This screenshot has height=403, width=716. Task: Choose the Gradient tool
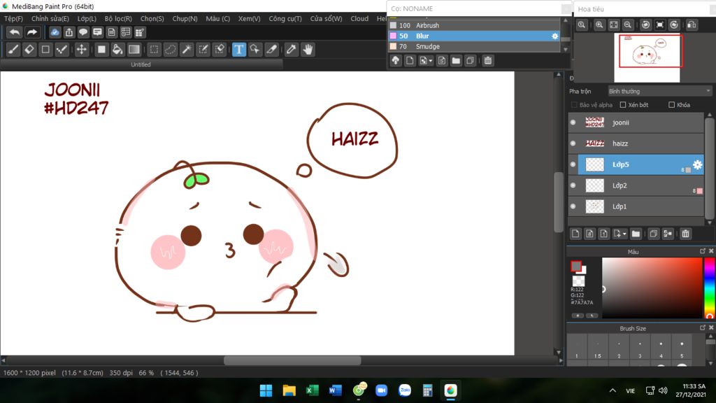(x=134, y=50)
